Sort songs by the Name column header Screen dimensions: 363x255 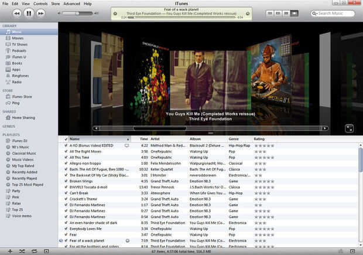(x=100, y=139)
